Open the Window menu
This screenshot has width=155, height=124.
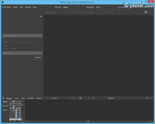coord(28,7)
